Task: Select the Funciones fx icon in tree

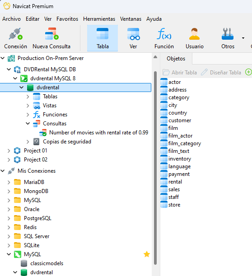Action: (37, 115)
